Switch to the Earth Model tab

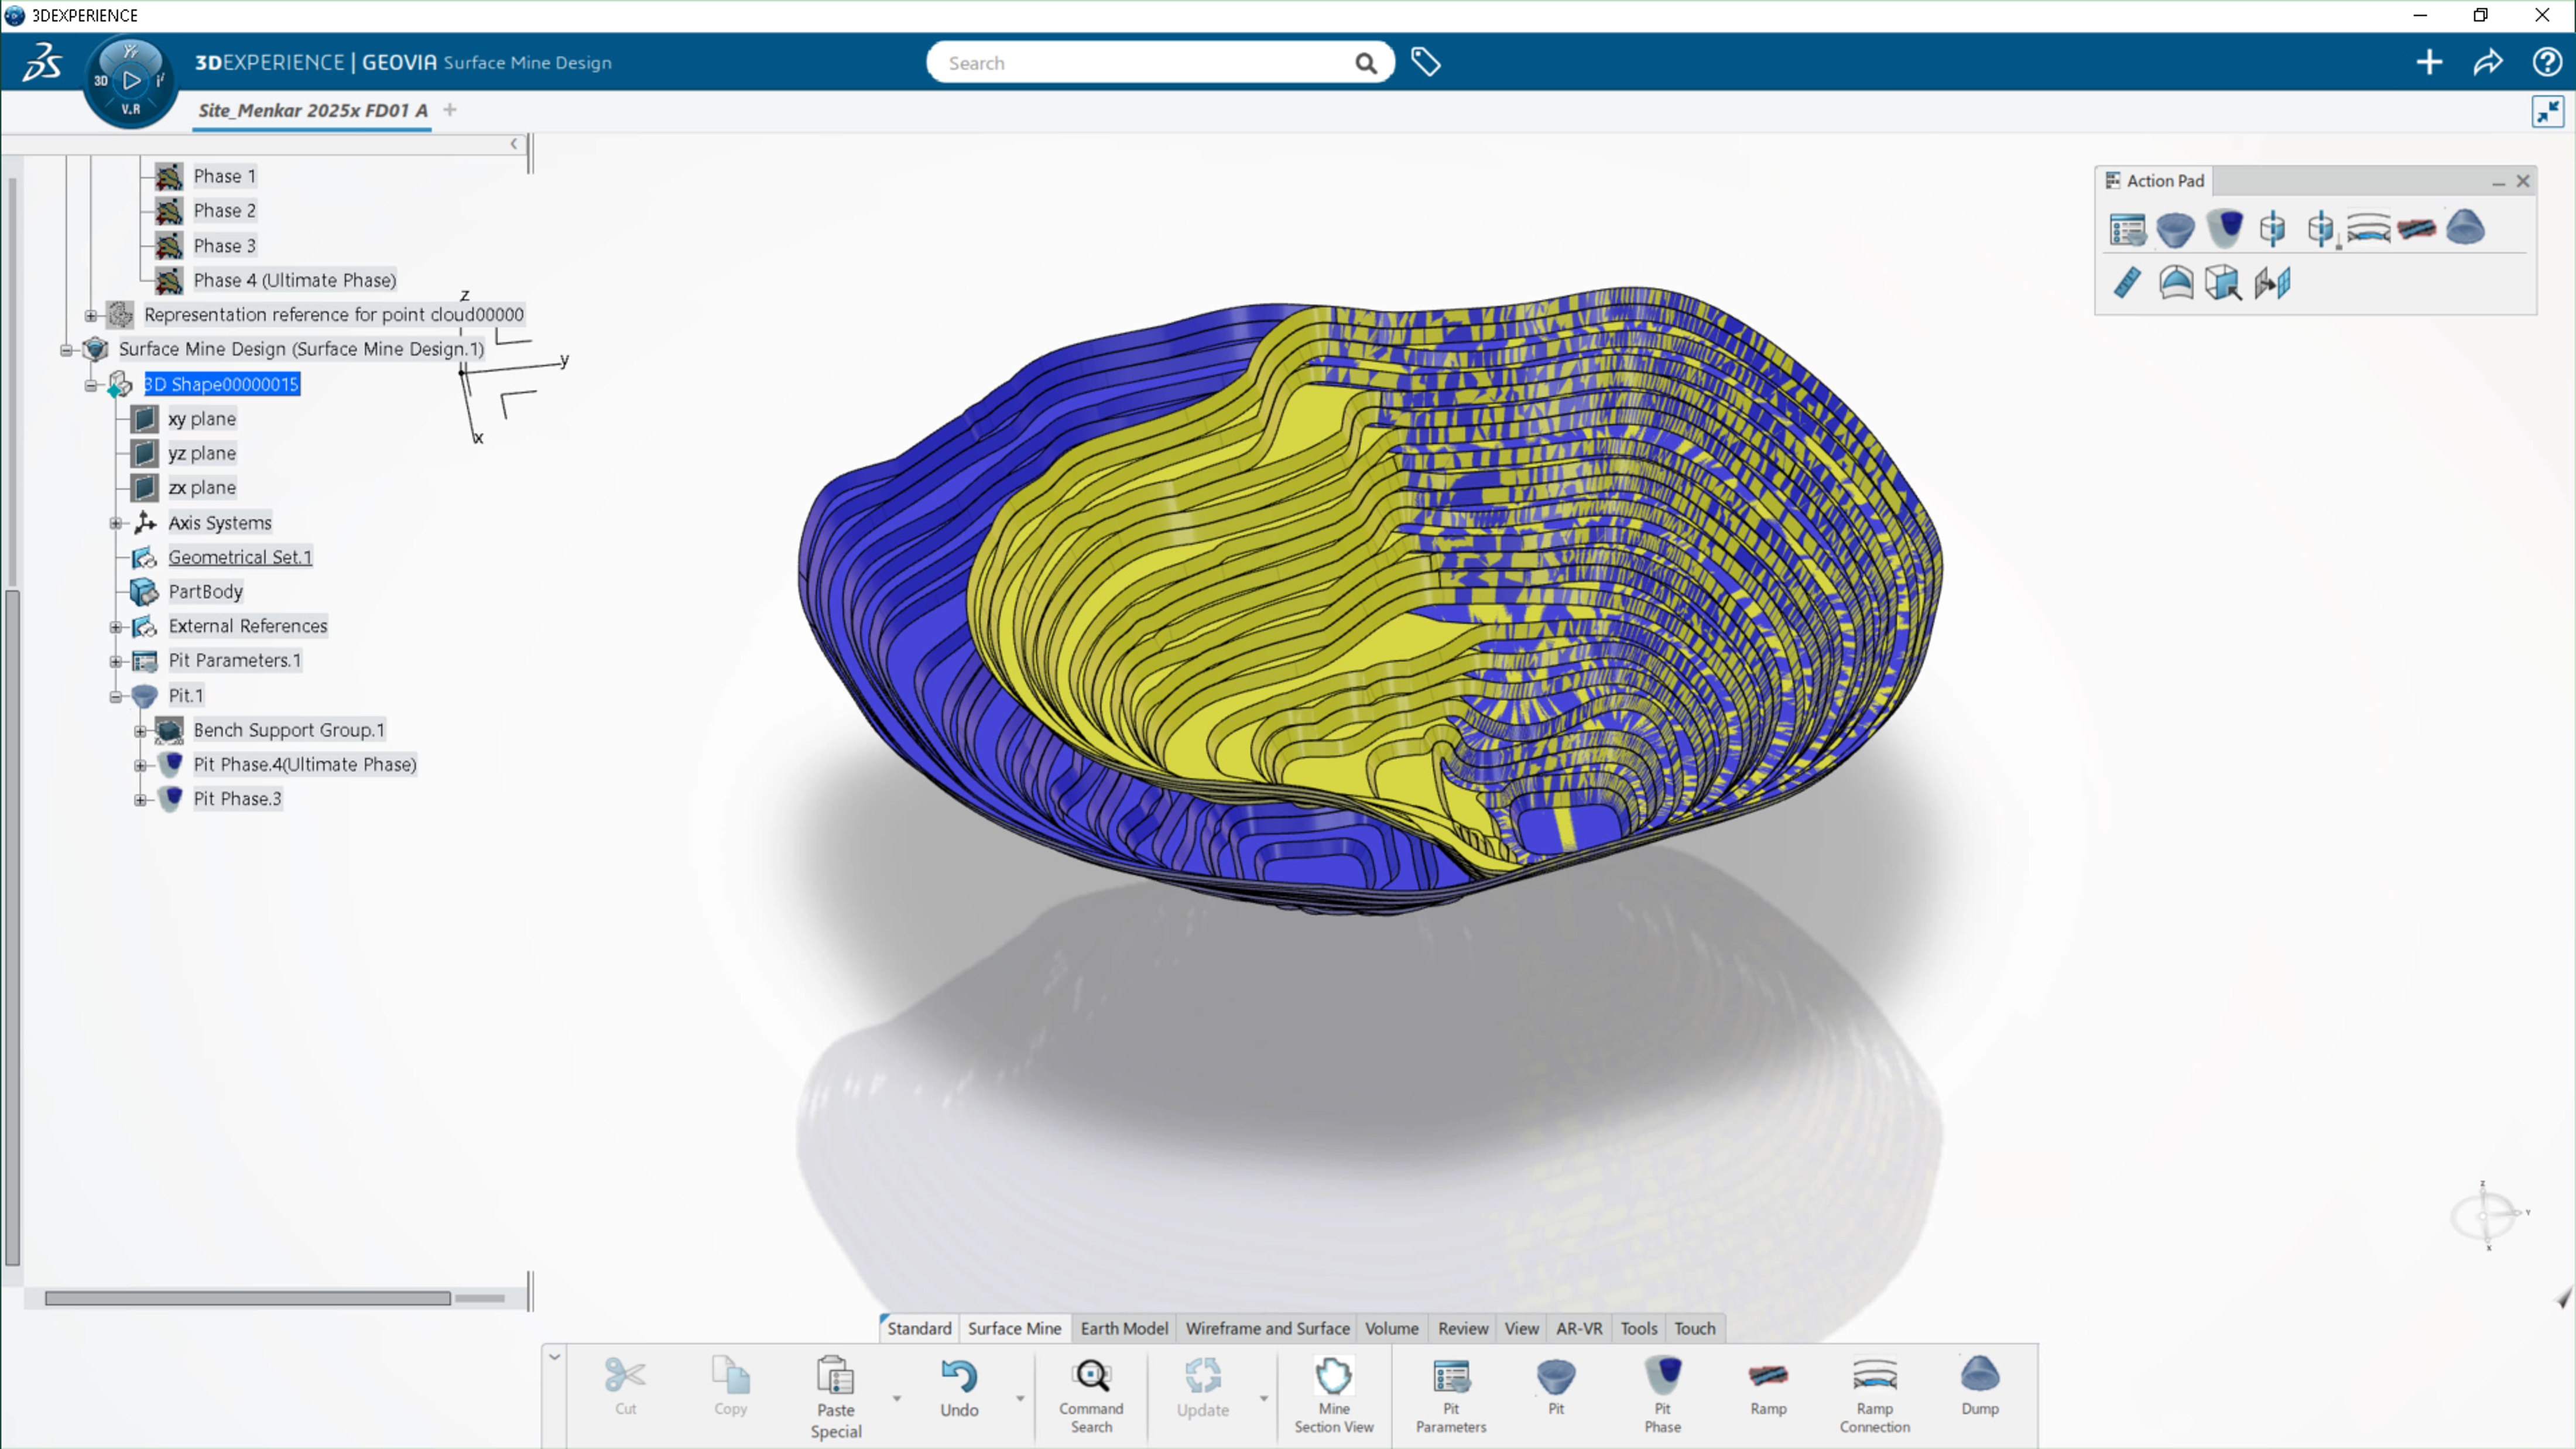tap(1123, 1328)
